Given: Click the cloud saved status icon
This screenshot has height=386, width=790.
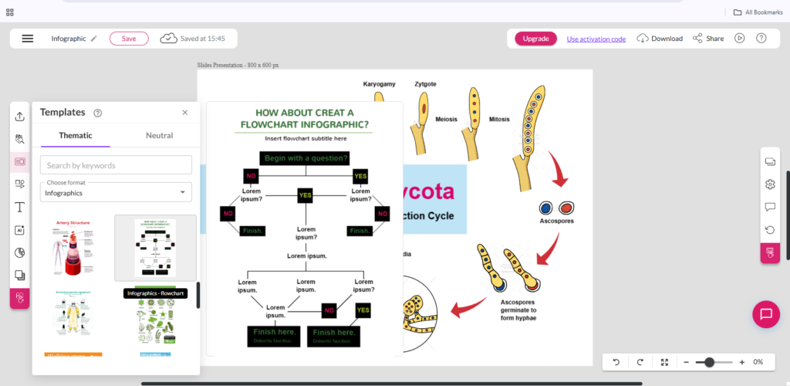Looking at the screenshot, I should tap(169, 39).
